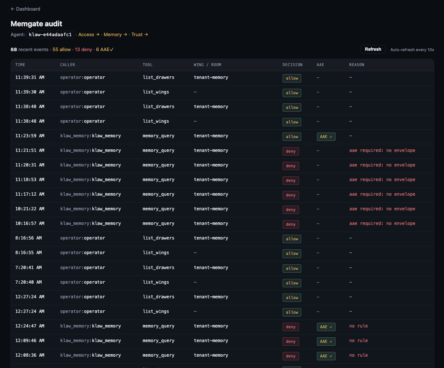Click the no rule reason on the 12:08:36 AM row

[x=359, y=355]
